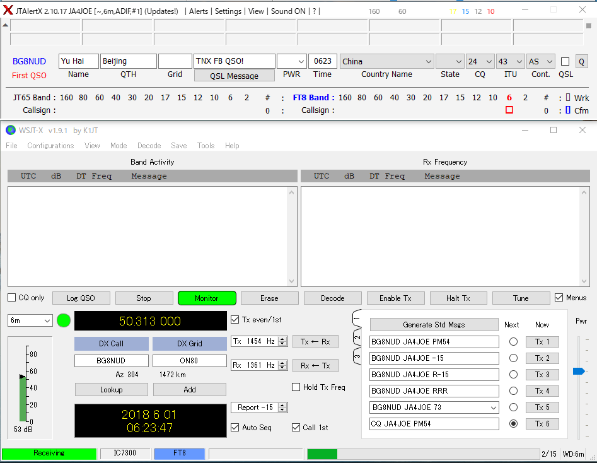The height and width of the screenshot is (463, 597).
Task: Select the Next radio button for Tx 6
Action: 513,424
